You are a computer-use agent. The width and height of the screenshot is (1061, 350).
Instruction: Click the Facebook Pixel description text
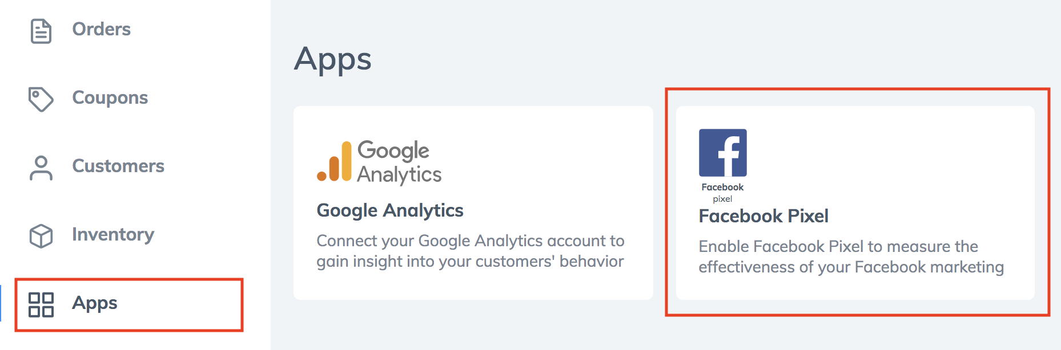tap(851, 257)
